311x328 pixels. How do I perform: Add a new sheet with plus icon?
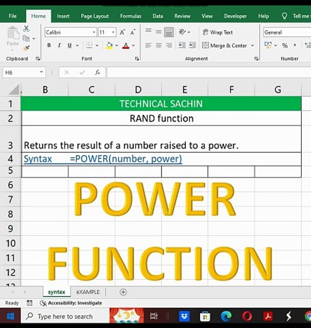[123, 292]
